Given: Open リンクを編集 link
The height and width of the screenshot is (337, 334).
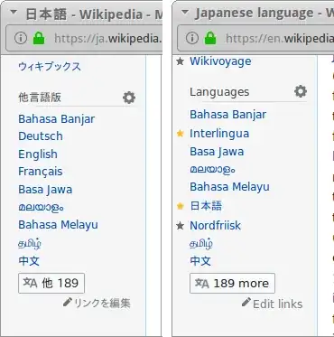Looking at the screenshot, I should 102,303.
